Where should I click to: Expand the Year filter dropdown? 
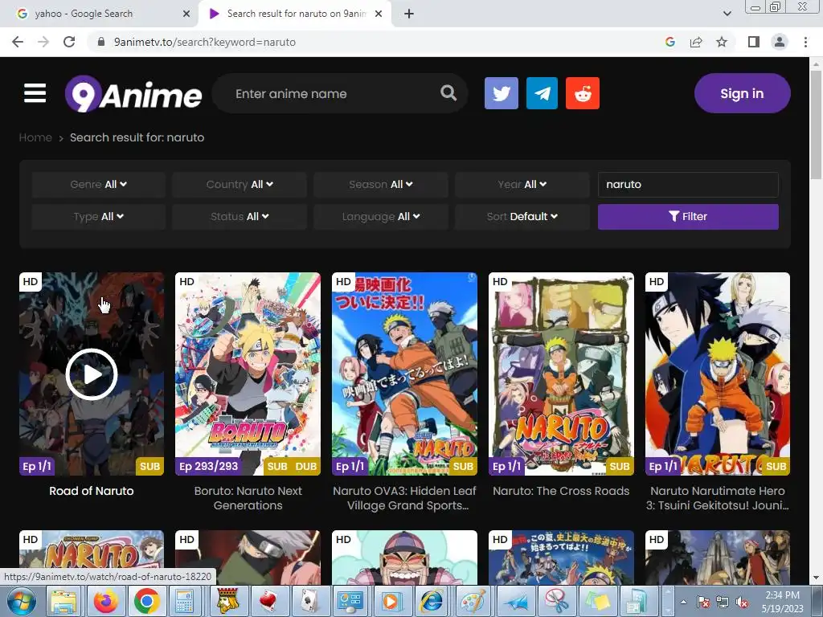tap(522, 185)
